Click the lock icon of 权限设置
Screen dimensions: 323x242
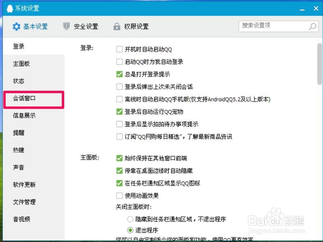(x=117, y=26)
